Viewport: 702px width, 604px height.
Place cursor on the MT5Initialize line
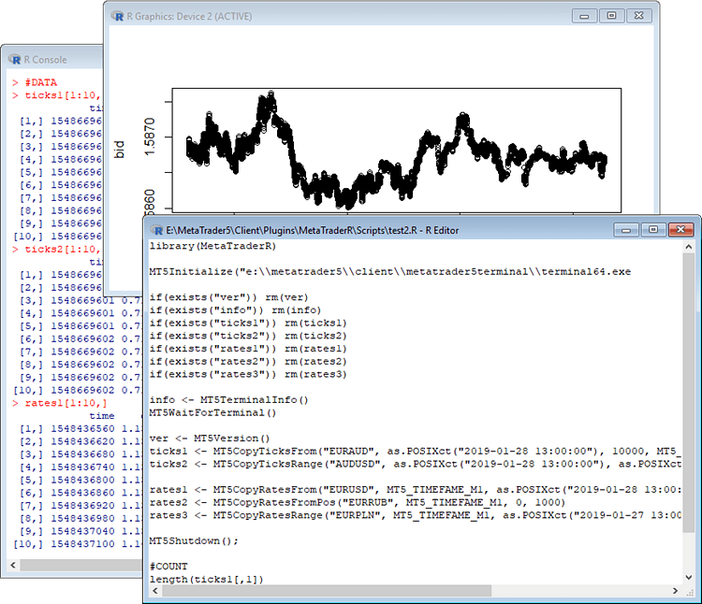(390, 272)
